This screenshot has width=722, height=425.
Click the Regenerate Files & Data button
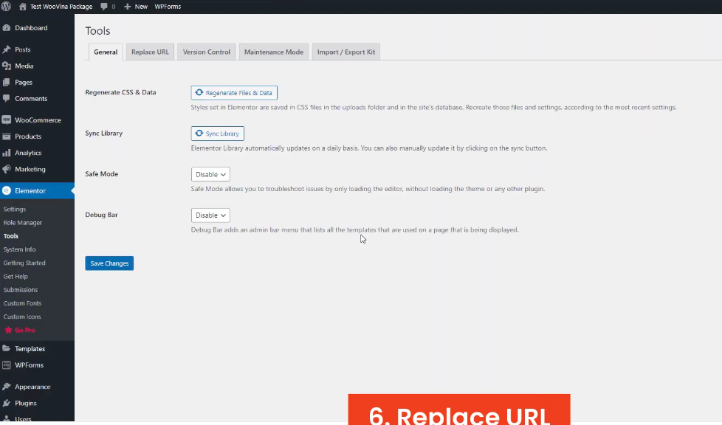coord(234,93)
